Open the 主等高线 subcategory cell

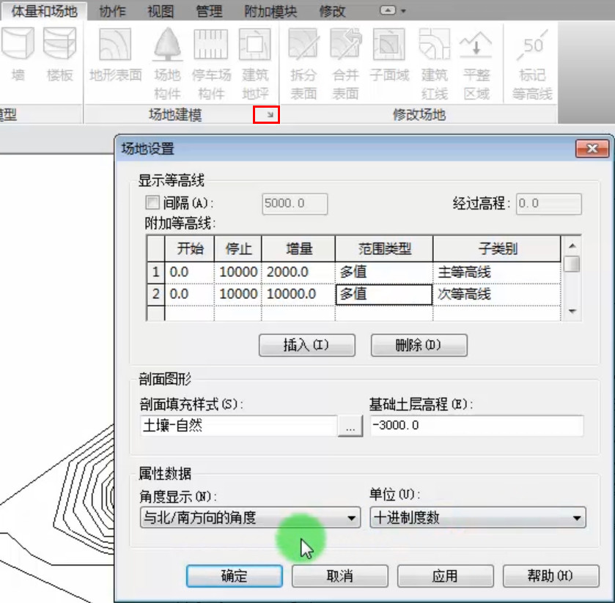(x=497, y=272)
